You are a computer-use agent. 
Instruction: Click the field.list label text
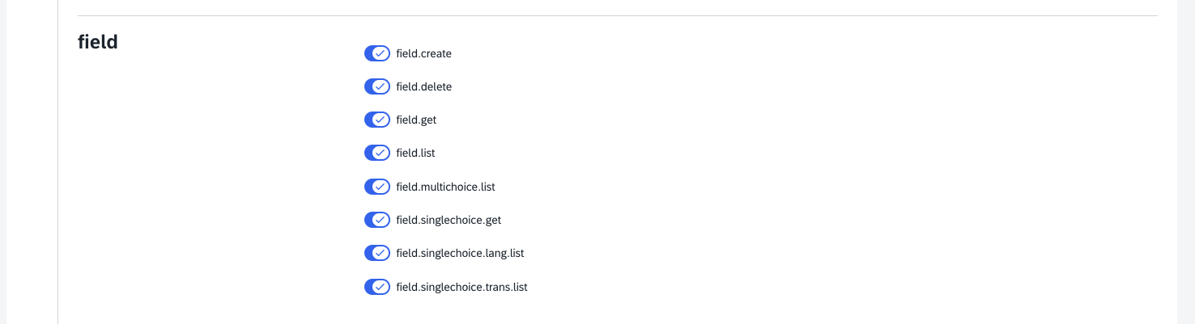[415, 154]
